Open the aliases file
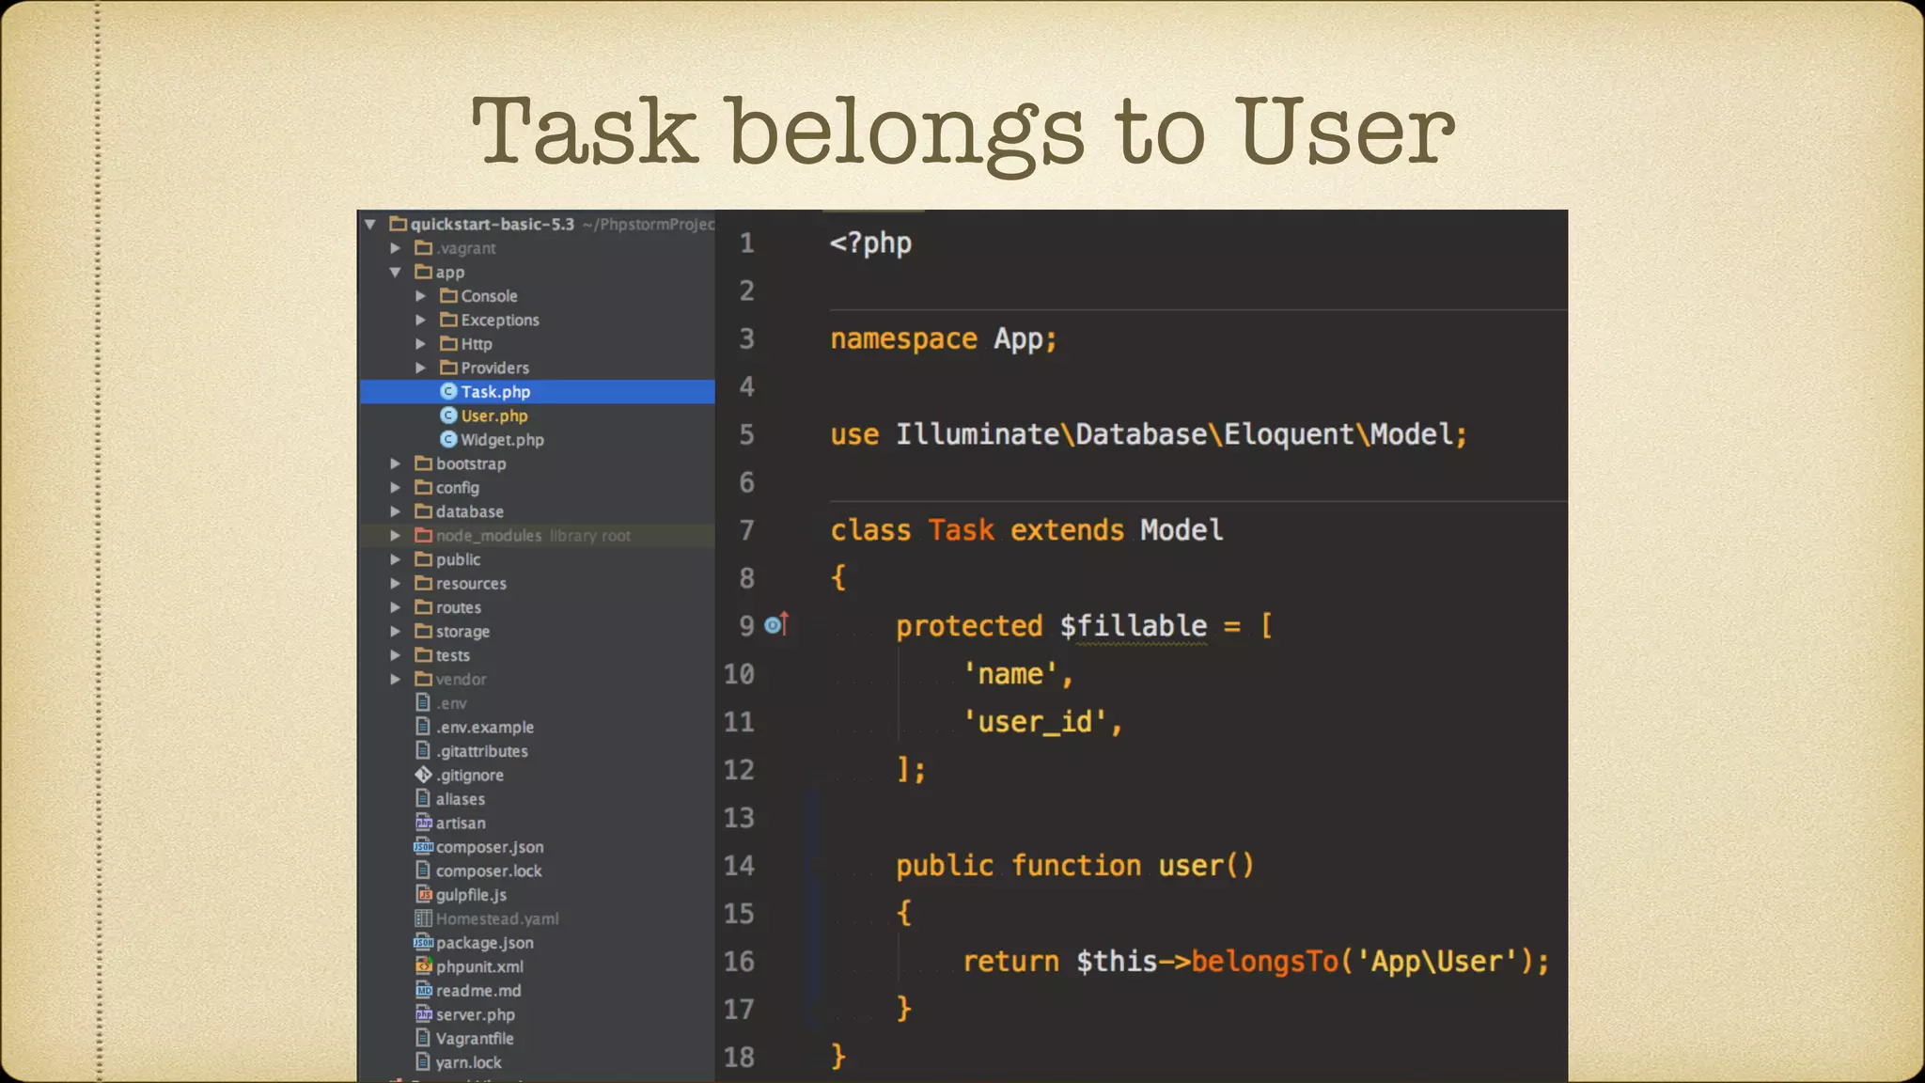 click(461, 798)
